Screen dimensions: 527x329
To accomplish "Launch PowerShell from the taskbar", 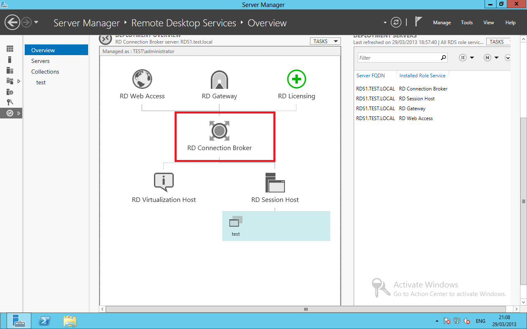I will click(x=44, y=321).
